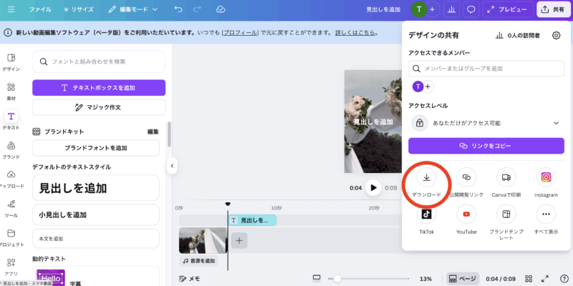Expand the 編集モード dropdown
This screenshot has height=286, width=573.
133,9
